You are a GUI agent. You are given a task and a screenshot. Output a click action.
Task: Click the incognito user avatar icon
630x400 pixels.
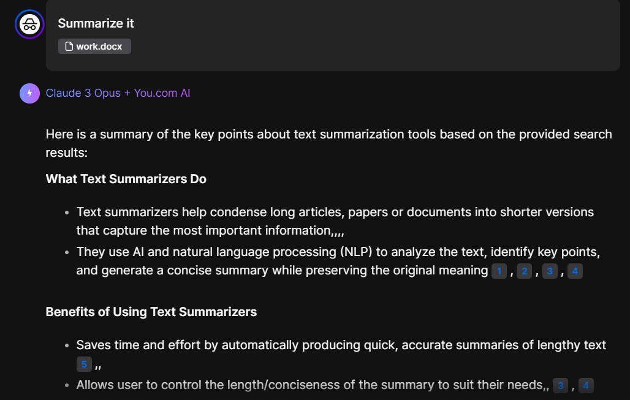tap(29, 24)
